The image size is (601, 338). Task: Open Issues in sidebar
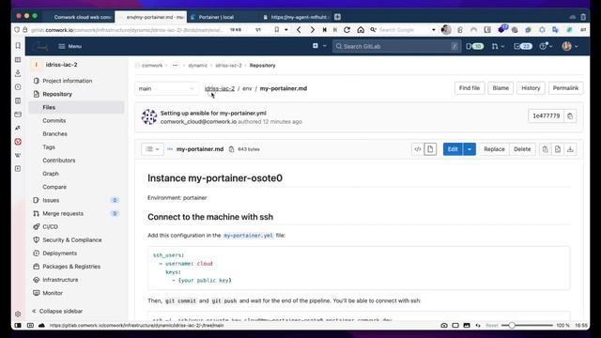51,200
